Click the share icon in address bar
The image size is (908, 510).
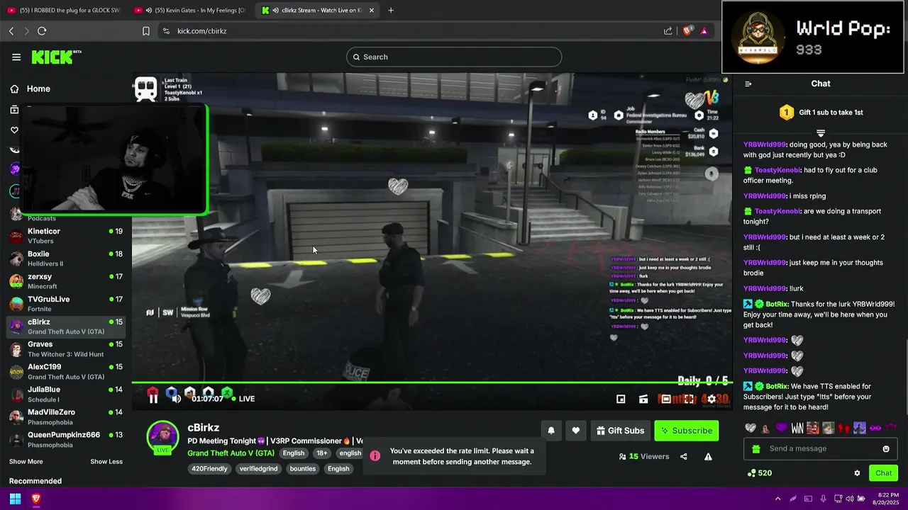pyautogui.click(x=668, y=31)
